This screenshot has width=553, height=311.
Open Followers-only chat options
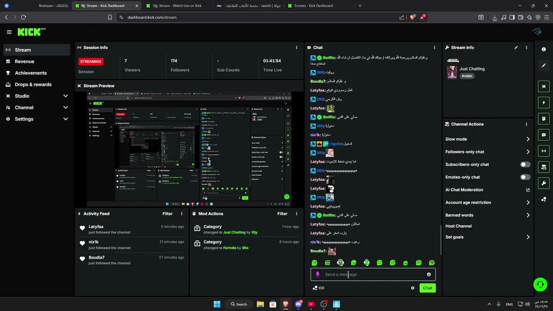tap(488, 152)
